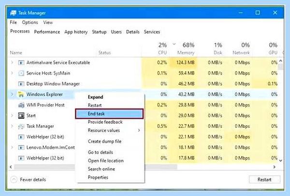
Task: Select End task in the context menu
Action: tap(109, 114)
